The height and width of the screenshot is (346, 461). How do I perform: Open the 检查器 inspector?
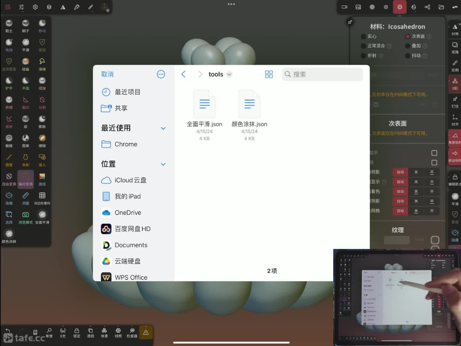coord(132,333)
